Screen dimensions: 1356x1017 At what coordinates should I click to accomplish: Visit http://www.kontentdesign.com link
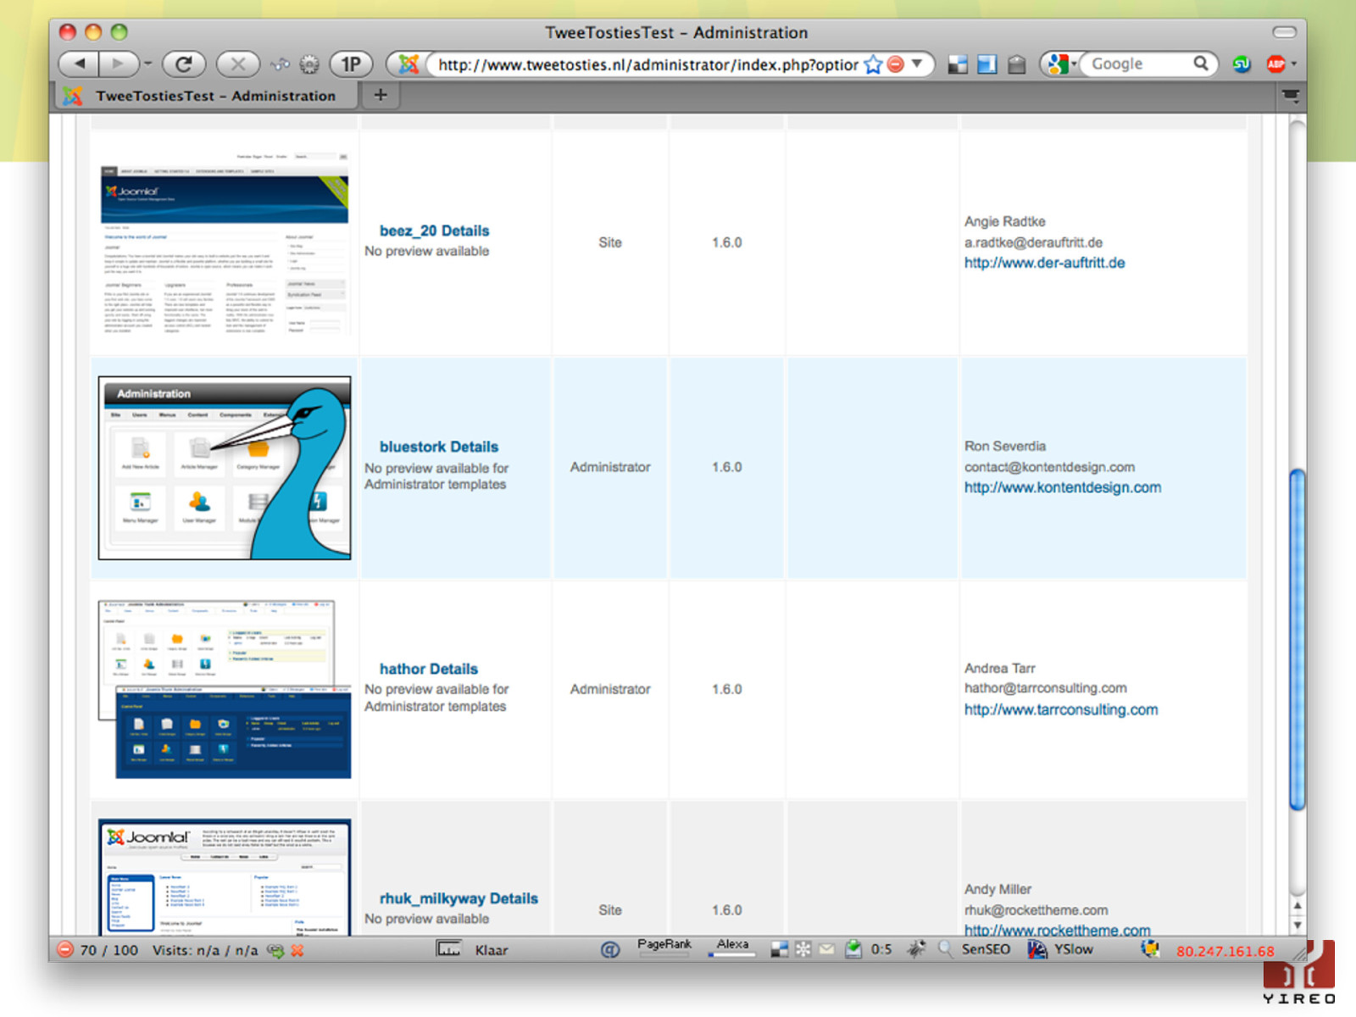(x=1062, y=487)
